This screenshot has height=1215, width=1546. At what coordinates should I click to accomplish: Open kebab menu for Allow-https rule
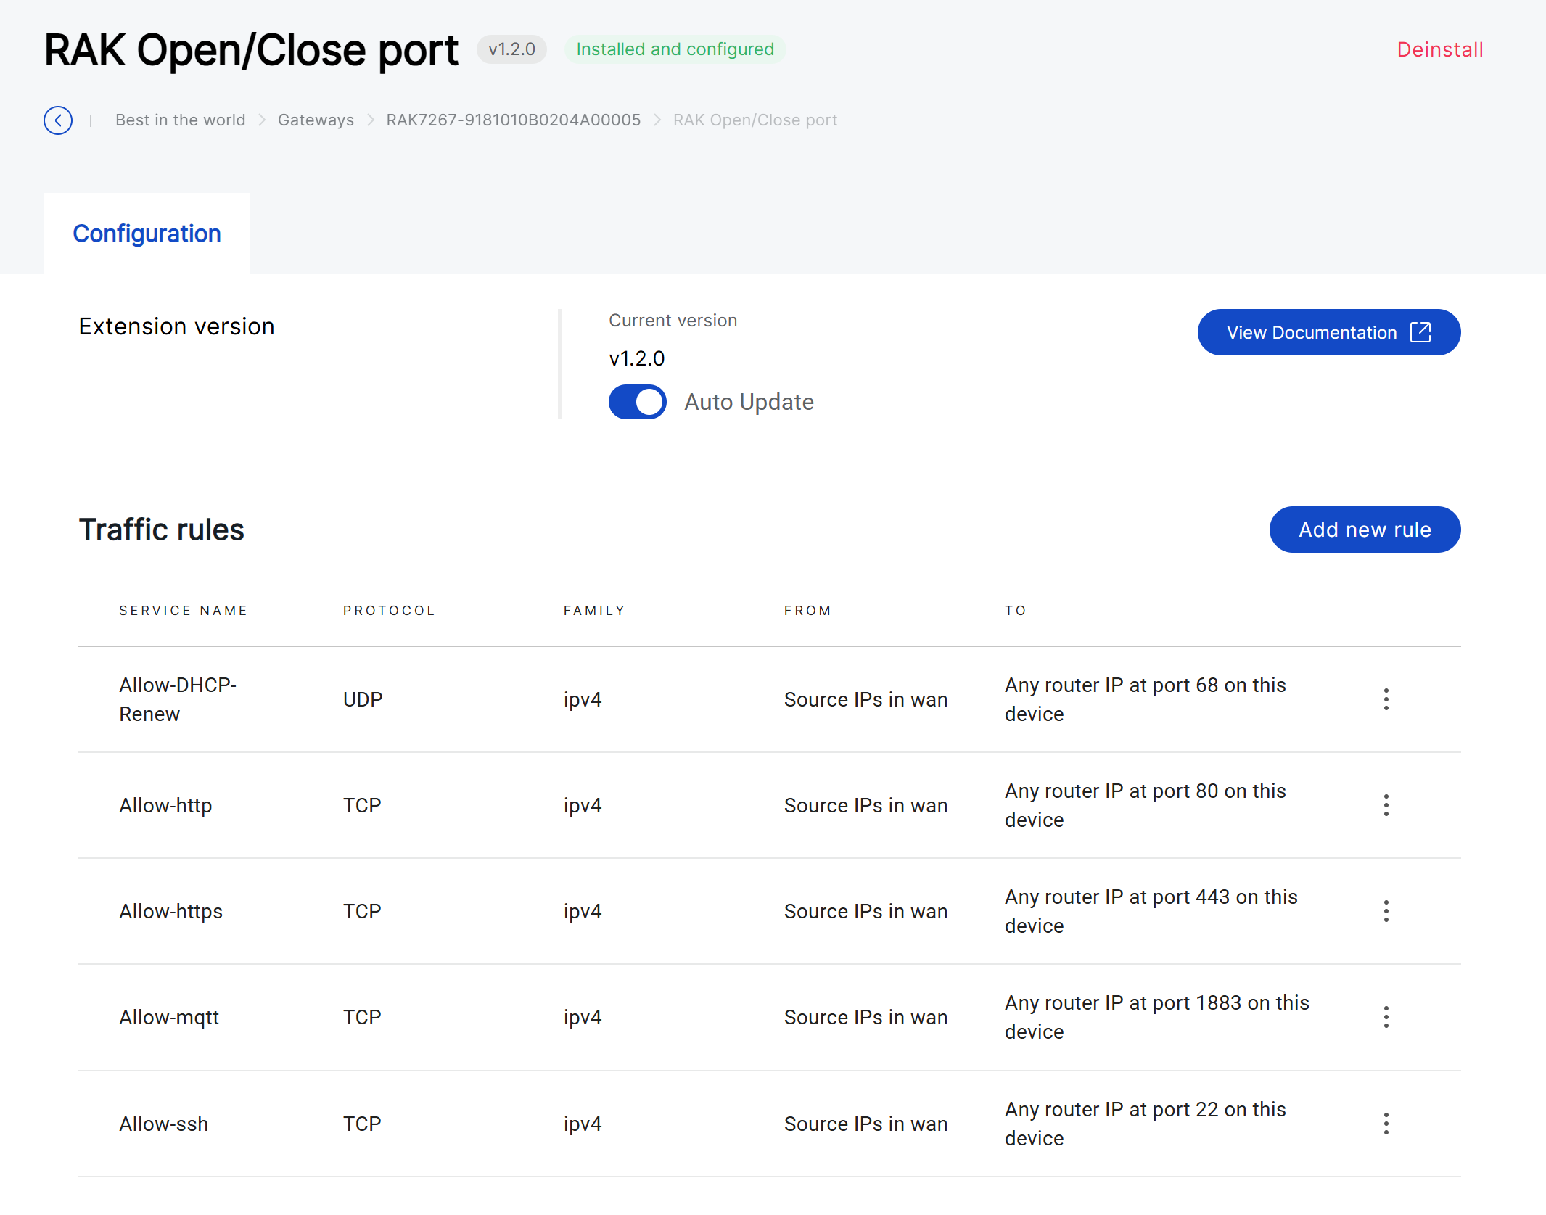click(x=1386, y=911)
